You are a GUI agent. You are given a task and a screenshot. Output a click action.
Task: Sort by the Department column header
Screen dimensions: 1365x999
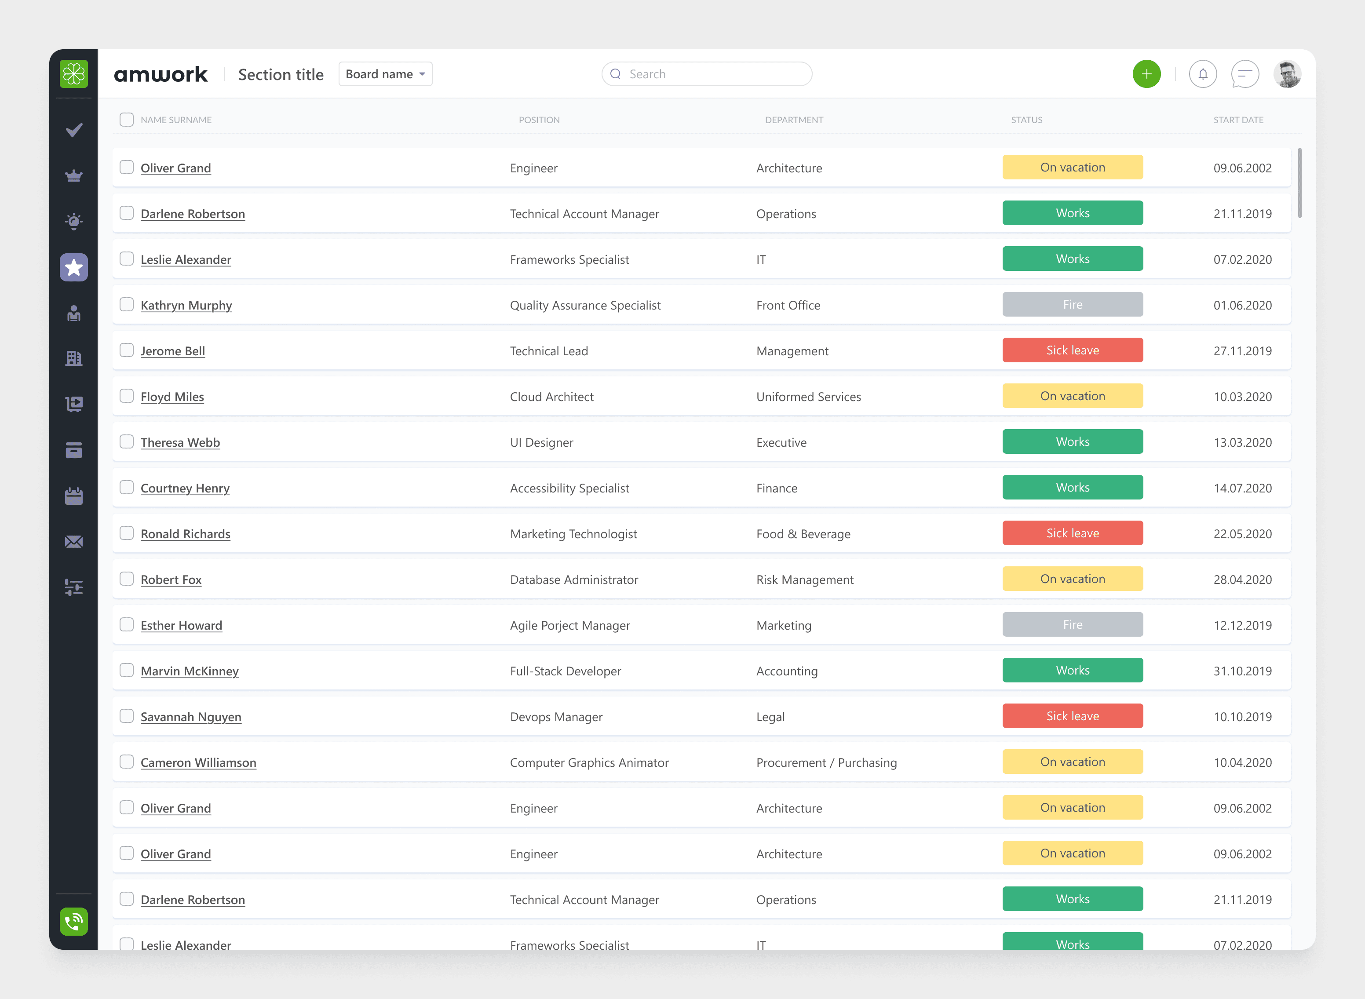click(x=793, y=120)
